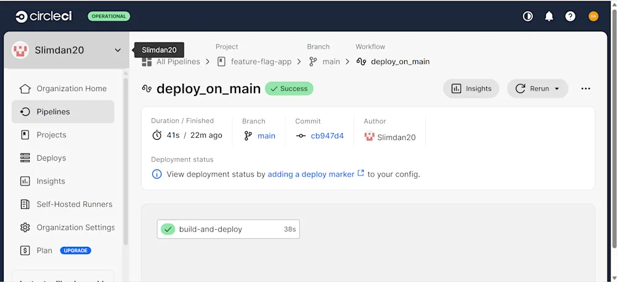Viewport: 618px width, 282px height.
Task: Open the user avatar menu
Action: [593, 16]
